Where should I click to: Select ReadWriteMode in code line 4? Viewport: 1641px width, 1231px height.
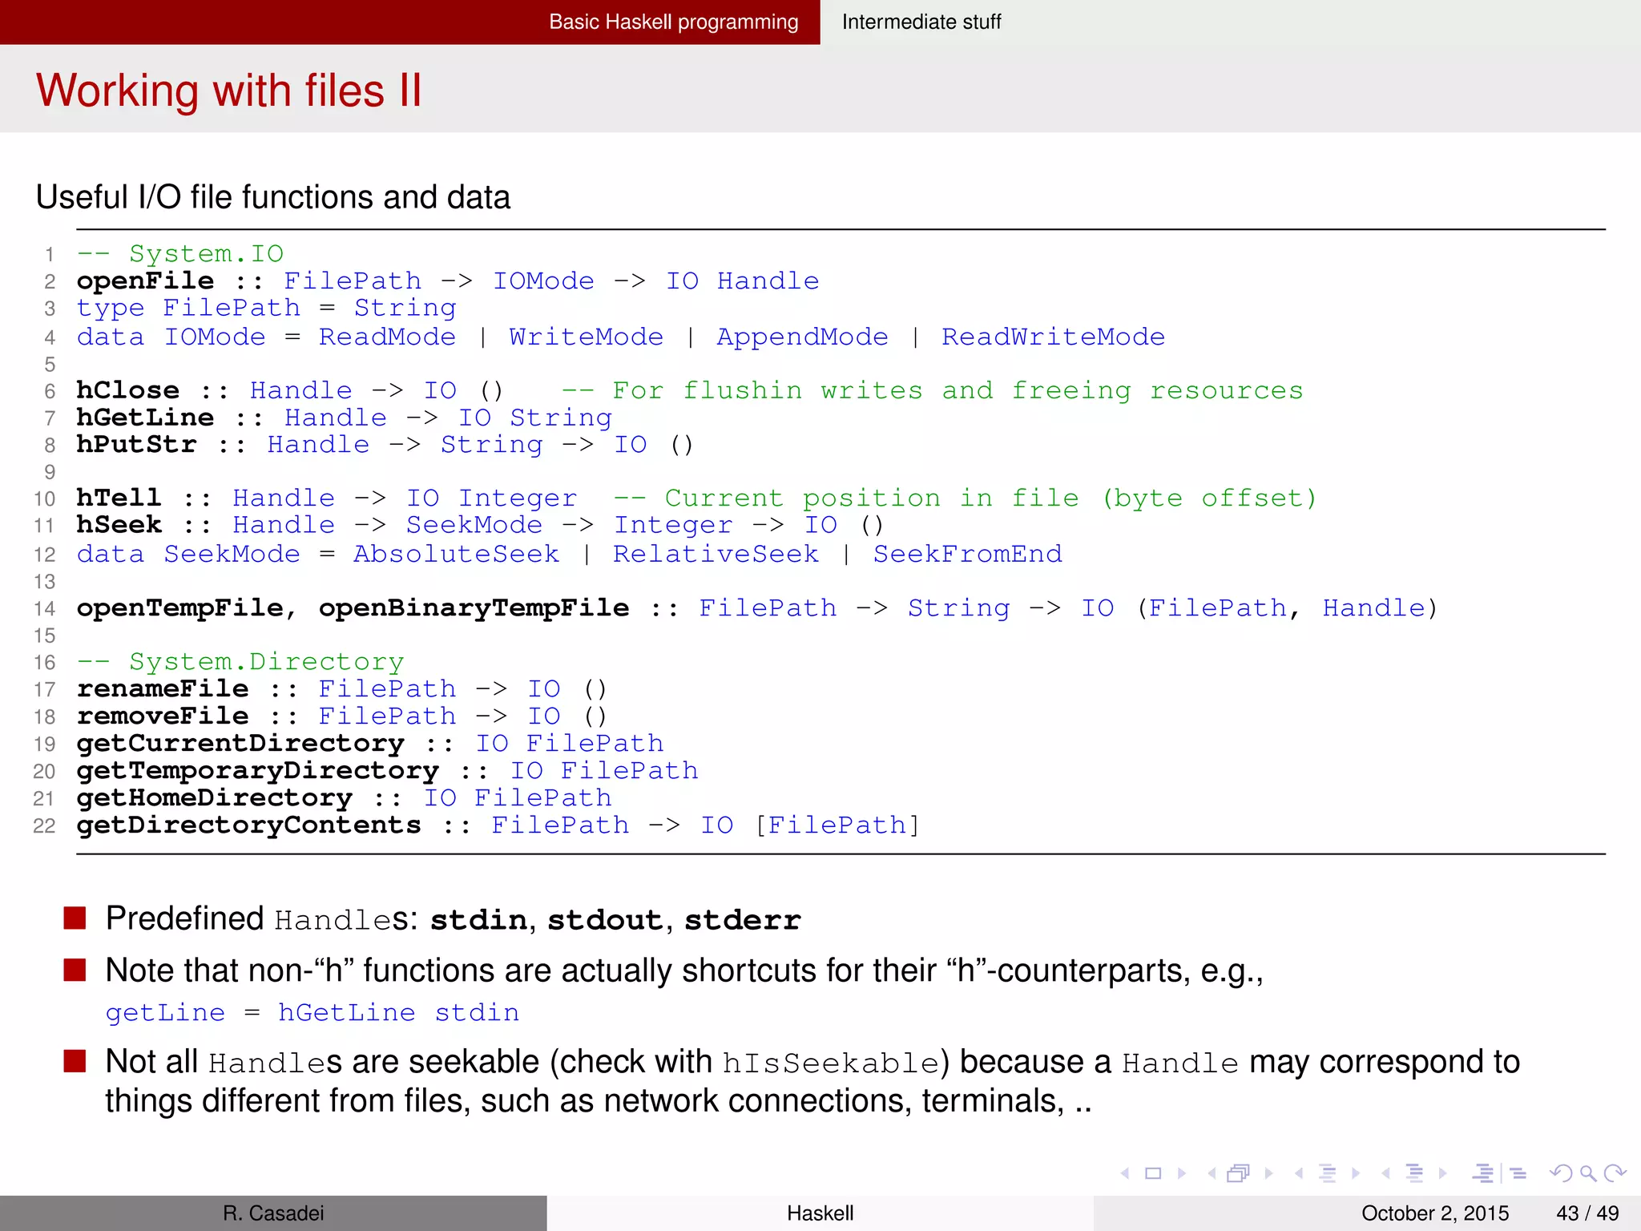1053,337
